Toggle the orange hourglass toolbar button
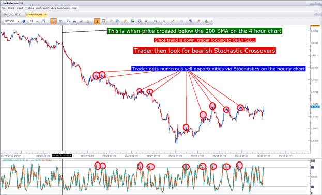Image resolution: width=322 pixels, height=195 pixels. coord(97,21)
